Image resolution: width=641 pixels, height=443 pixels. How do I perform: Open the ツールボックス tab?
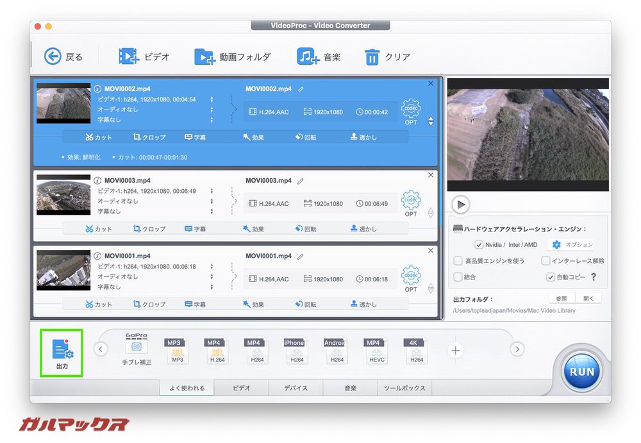(x=404, y=388)
